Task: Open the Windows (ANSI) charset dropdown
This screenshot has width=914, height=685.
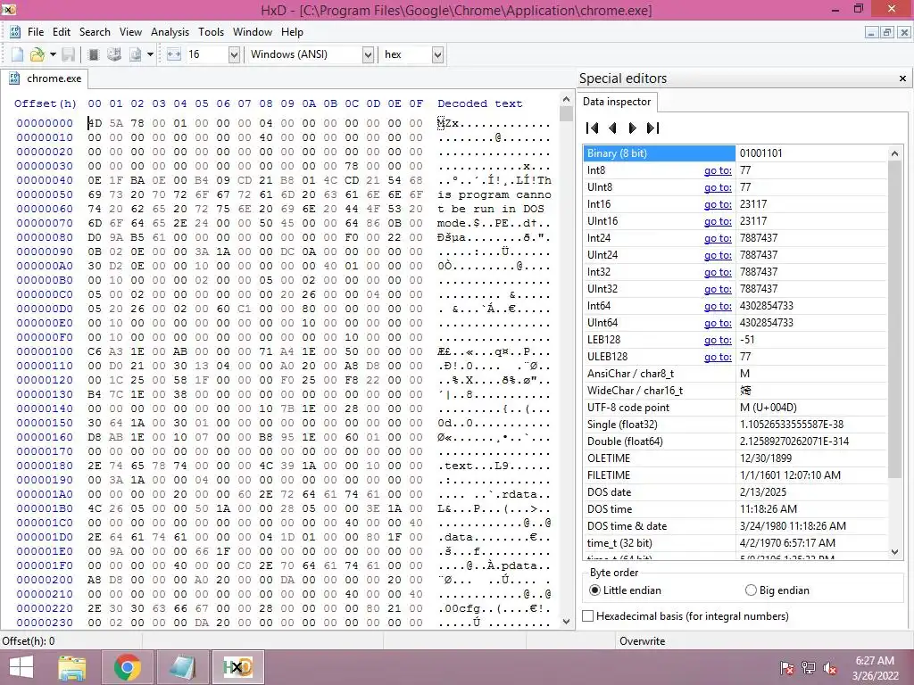Action: coord(368,54)
